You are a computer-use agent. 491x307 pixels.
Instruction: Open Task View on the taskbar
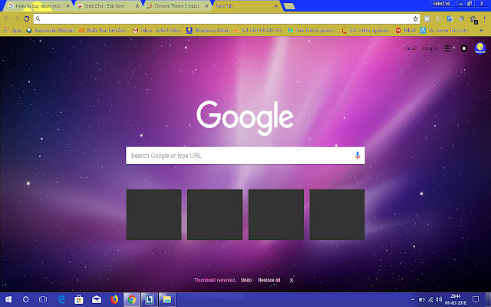pyautogui.click(x=43, y=300)
